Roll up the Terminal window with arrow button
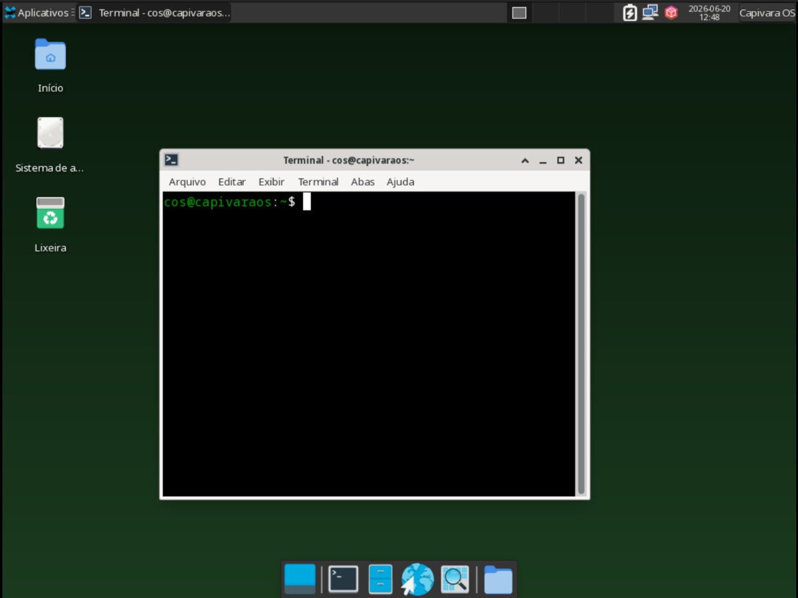Image resolution: width=798 pixels, height=598 pixels. click(x=525, y=160)
